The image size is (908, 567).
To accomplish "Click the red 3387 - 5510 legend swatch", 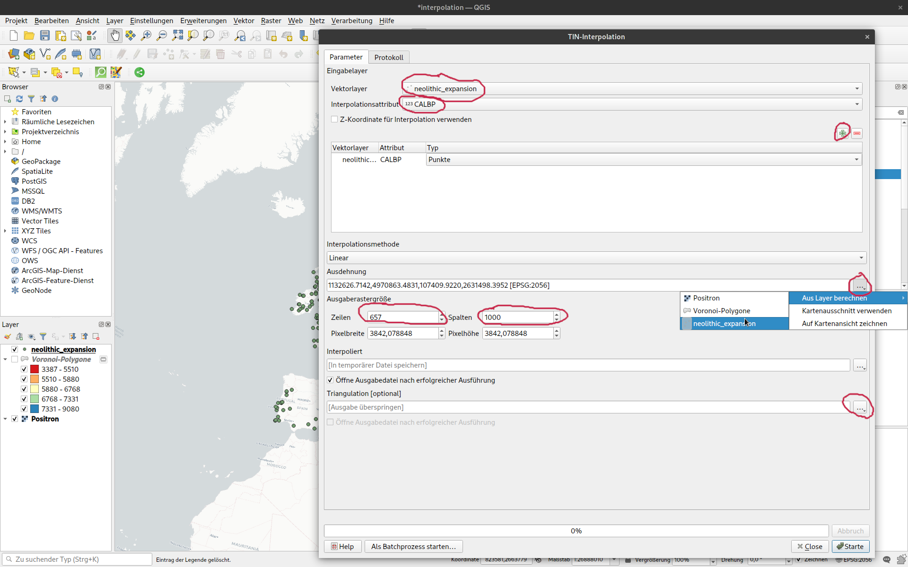I will coord(35,369).
